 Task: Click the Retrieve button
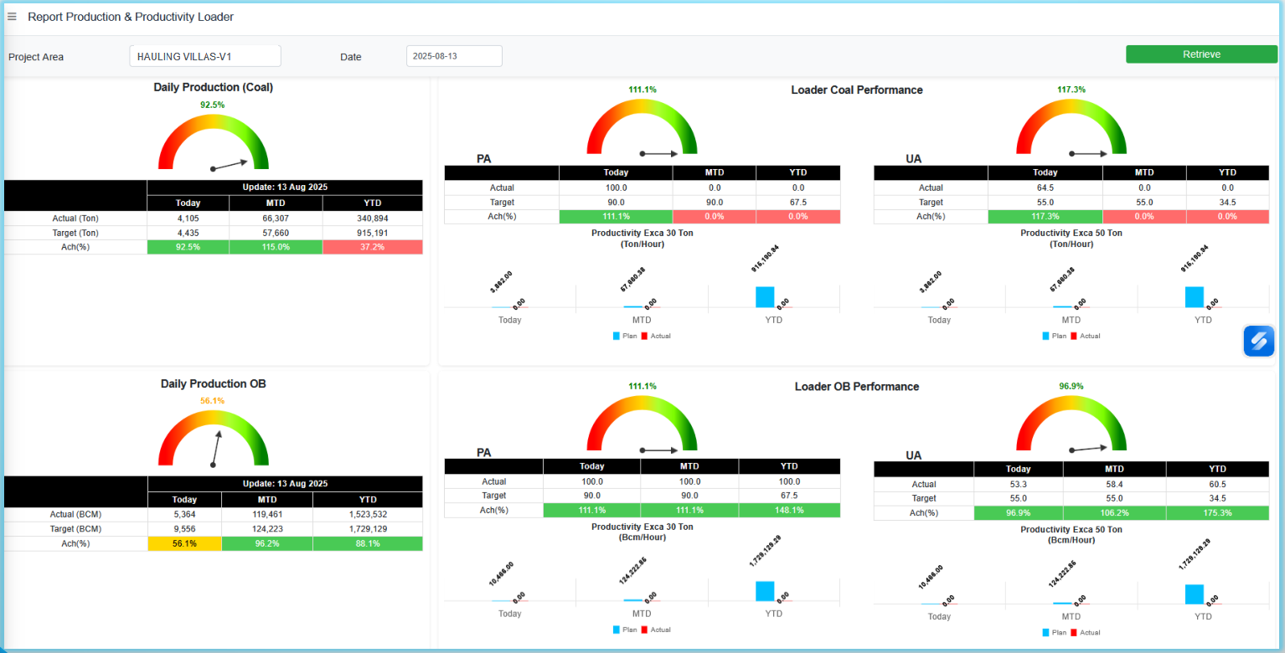coord(1201,54)
